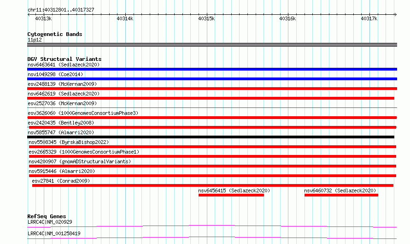This screenshot has width=410, height=244.
Task: Select the red bar under nsv5915446
Action: (212, 176)
